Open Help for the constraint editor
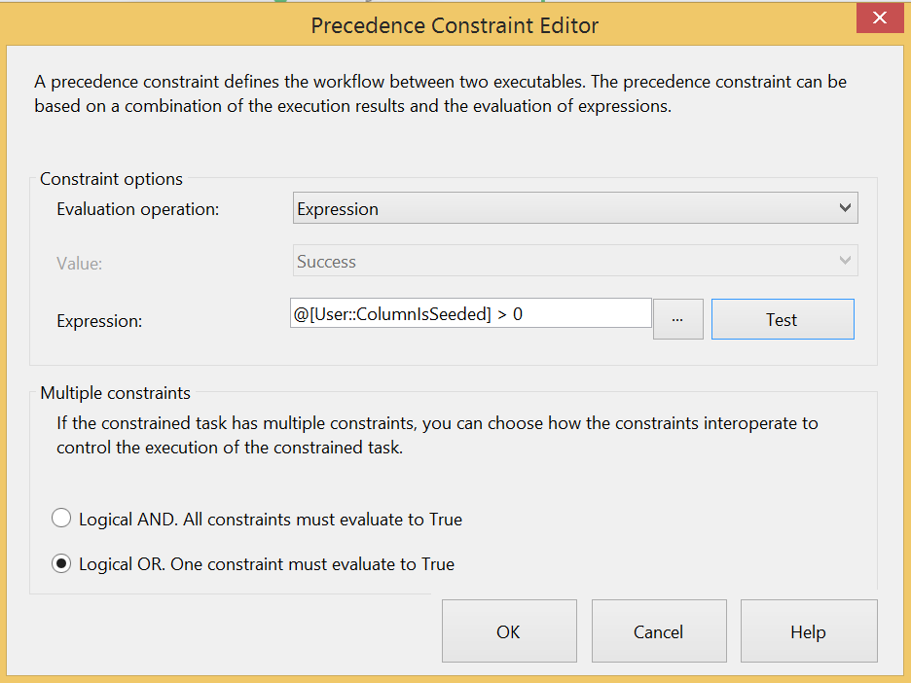 pyautogui.click(x=808, y=631)
